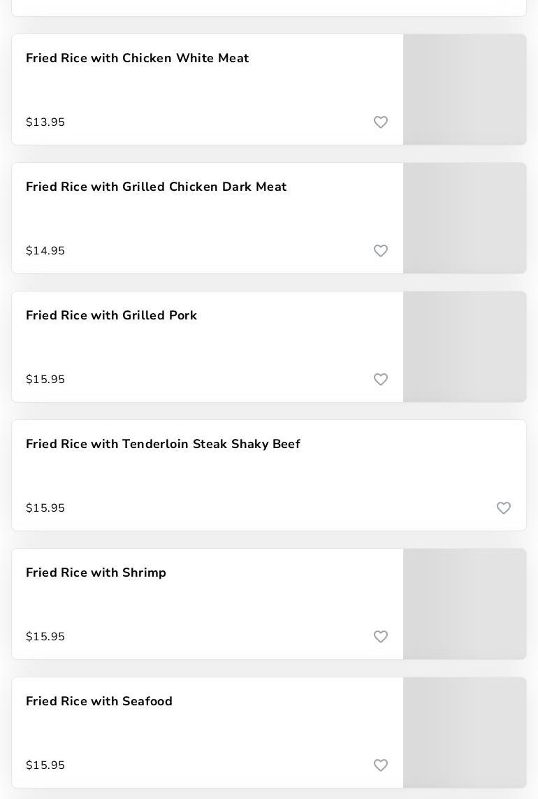The image size is (538, 799).
Task: Favorite the Fried Rice with Grilled Pork
Action: [381, 380]
